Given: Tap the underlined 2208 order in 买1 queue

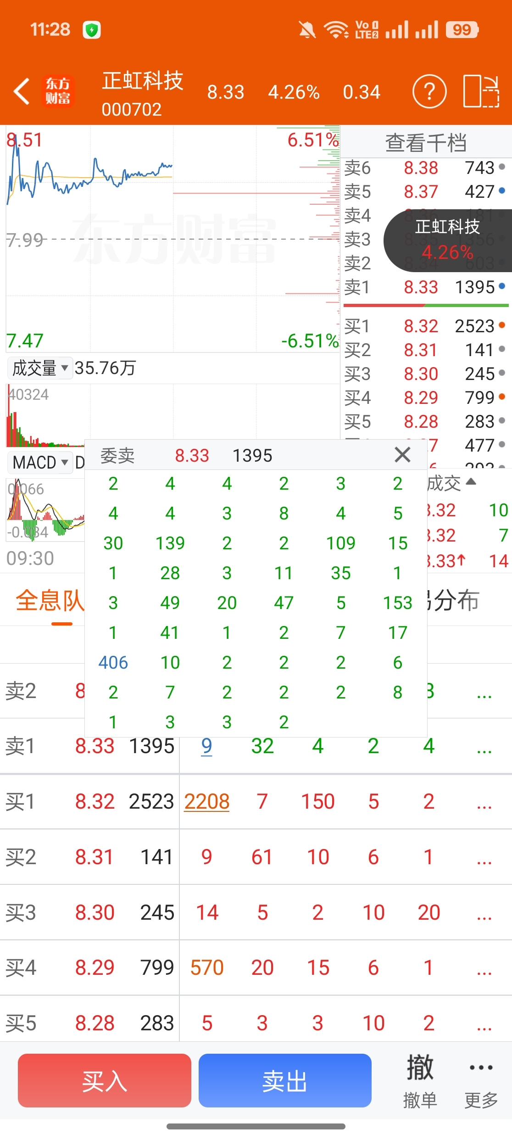Looking at the screenshot, I should point(207,801).
